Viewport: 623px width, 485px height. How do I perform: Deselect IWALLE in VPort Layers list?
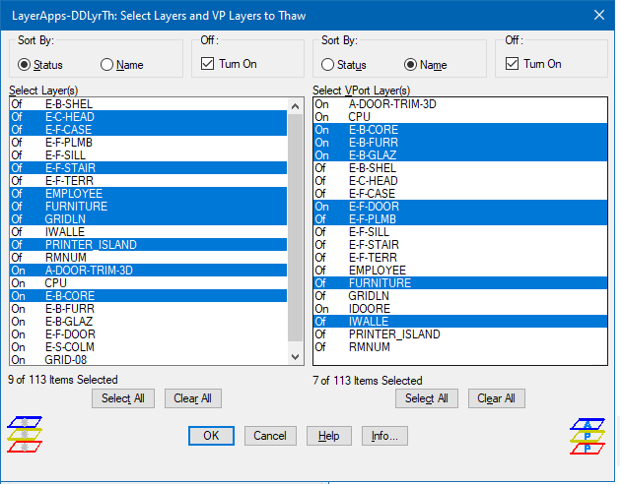point(460,322)
